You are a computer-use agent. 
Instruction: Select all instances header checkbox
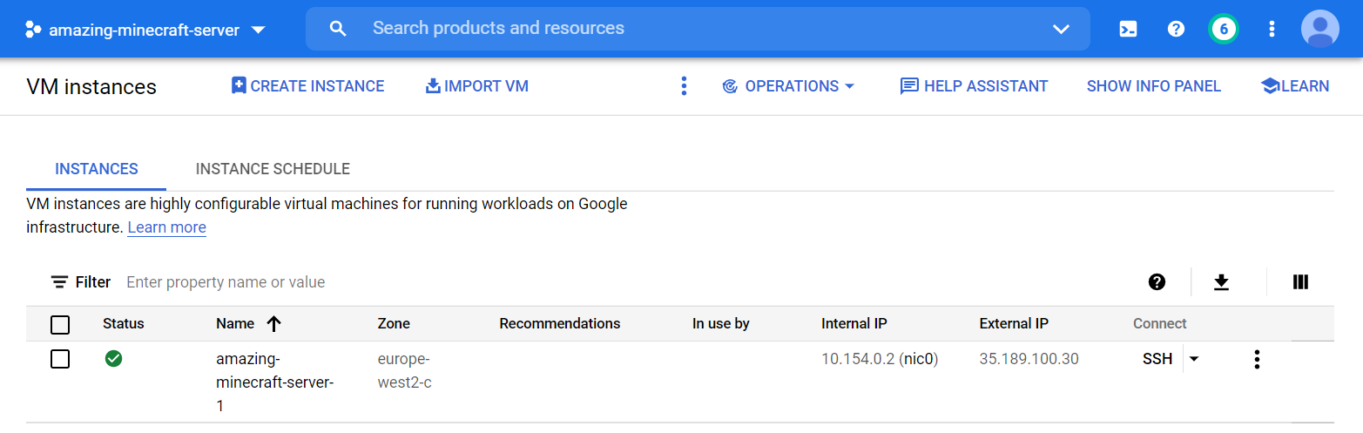pos(60,325)
